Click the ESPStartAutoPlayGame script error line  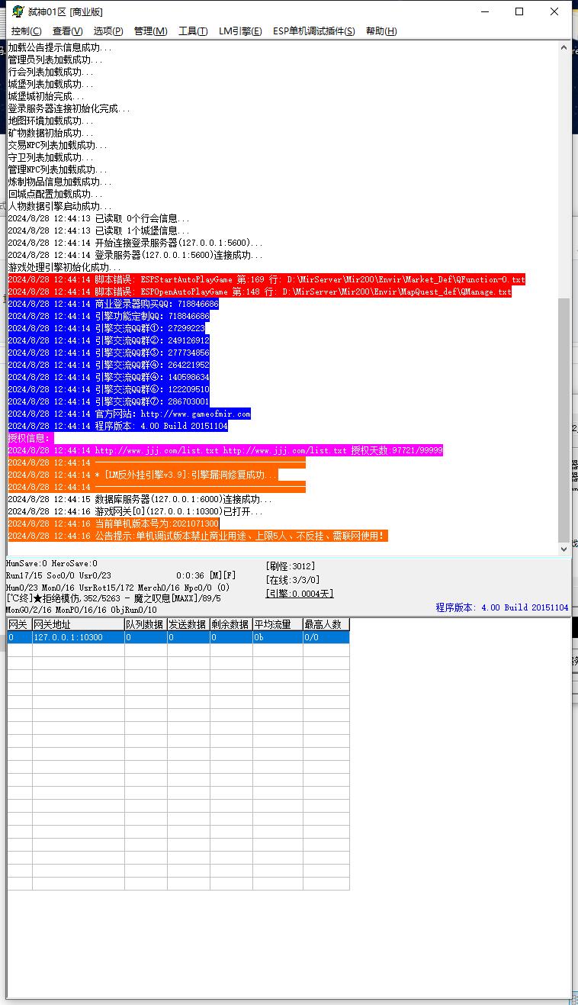[266, 279]
